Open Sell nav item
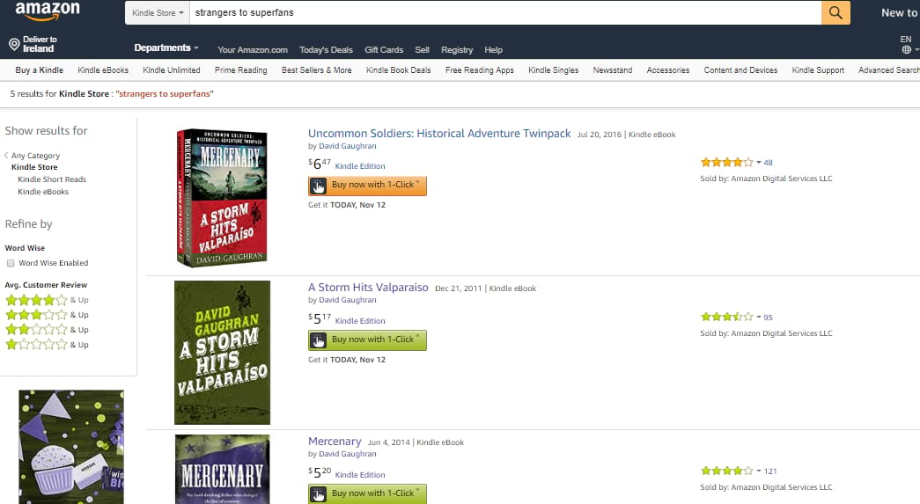This screenshot has height=504, width=920. point(422,50)
